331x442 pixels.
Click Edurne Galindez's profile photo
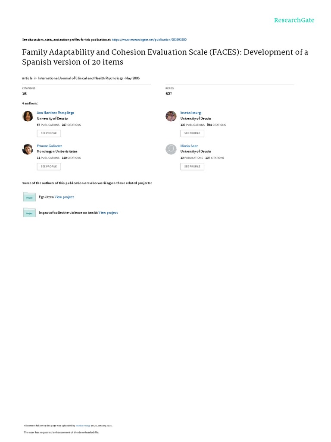(28, 149)
